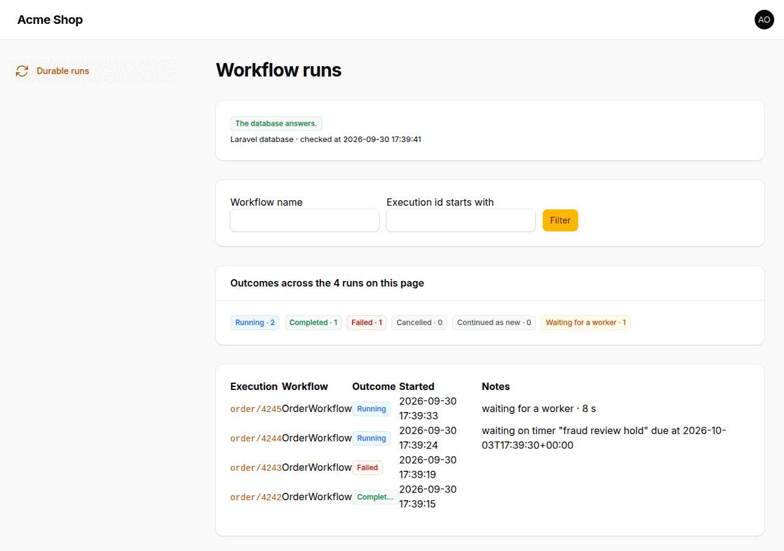Viewport: 784px width, 551px height.
Task: Click the Execution column header
Action: point(254,386)
